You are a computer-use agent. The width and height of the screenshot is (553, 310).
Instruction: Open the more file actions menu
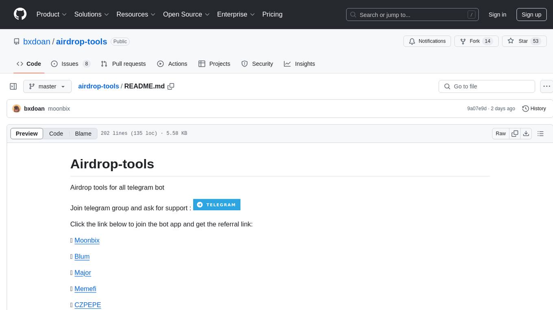[546, 86]
